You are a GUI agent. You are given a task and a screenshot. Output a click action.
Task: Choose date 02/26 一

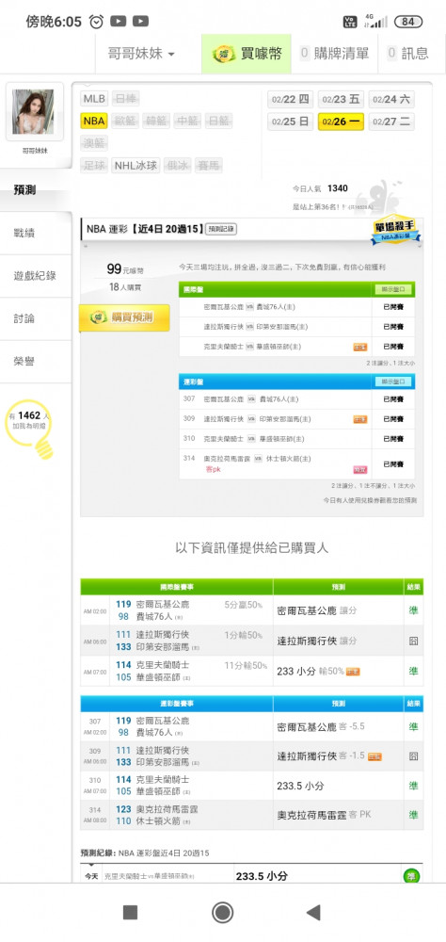(x=341, y=122)
